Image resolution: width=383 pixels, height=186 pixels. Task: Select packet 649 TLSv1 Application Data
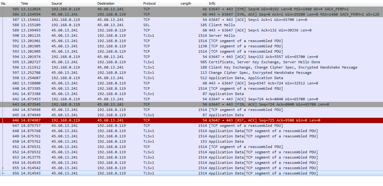tap(191, 136)
